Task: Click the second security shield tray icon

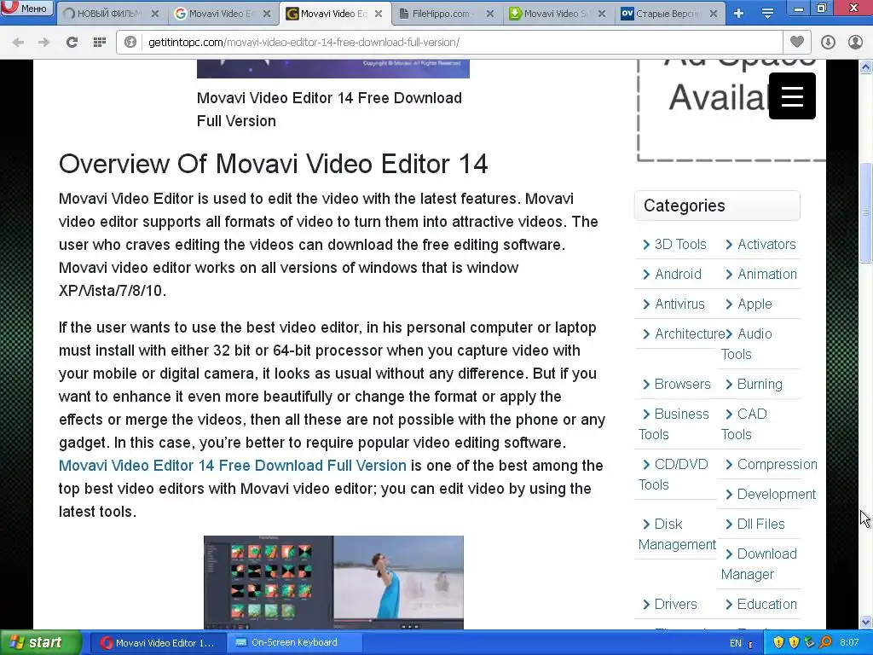Action: click(794, 643)
